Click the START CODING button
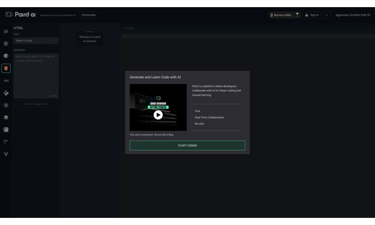375x225 pixels. click(x=187, y=145)
